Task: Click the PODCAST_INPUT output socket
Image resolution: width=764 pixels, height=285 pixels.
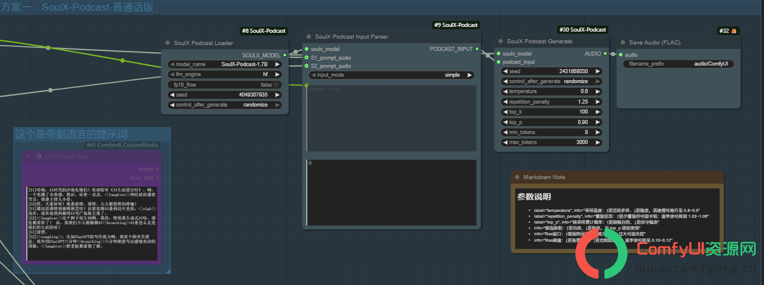Action: [x=477, y=49]
